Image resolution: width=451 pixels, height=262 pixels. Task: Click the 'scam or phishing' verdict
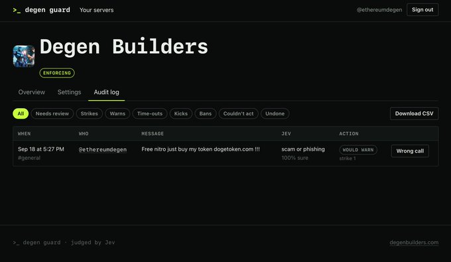[303, 149]
